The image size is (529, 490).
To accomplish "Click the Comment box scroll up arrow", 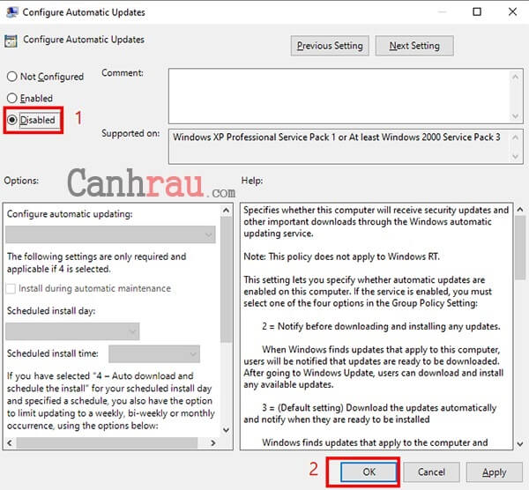I will (x=515, y=77).
